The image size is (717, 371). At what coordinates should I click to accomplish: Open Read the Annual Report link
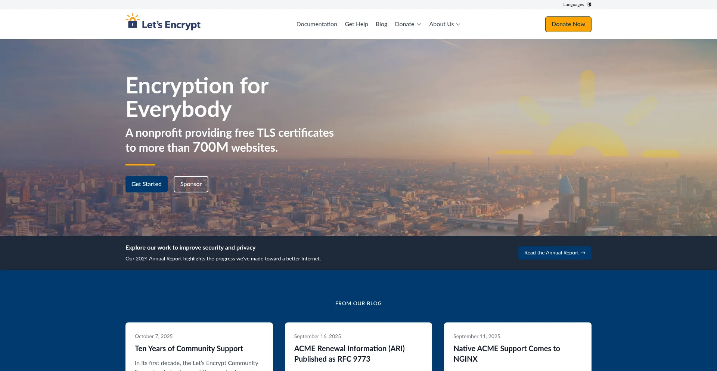555,253
